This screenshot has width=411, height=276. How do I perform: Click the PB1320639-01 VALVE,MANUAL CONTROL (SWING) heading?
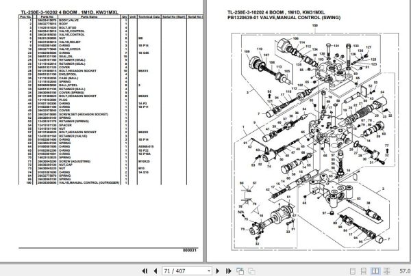(x=284, y=18)
